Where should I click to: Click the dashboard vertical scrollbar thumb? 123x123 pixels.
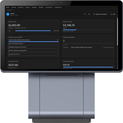click(117, 32)
